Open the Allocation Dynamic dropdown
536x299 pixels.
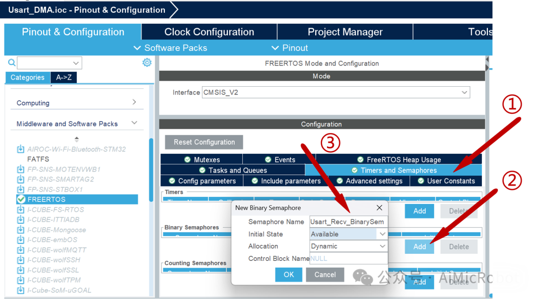382,246
